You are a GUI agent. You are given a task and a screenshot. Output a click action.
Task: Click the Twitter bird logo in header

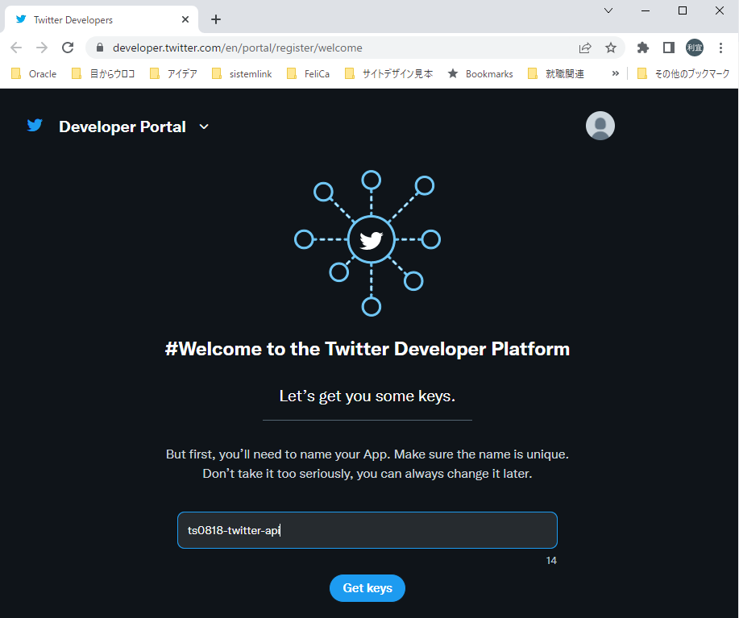[35, 126]
